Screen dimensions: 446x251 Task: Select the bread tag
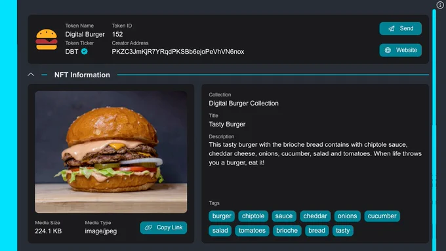(317, 231)
